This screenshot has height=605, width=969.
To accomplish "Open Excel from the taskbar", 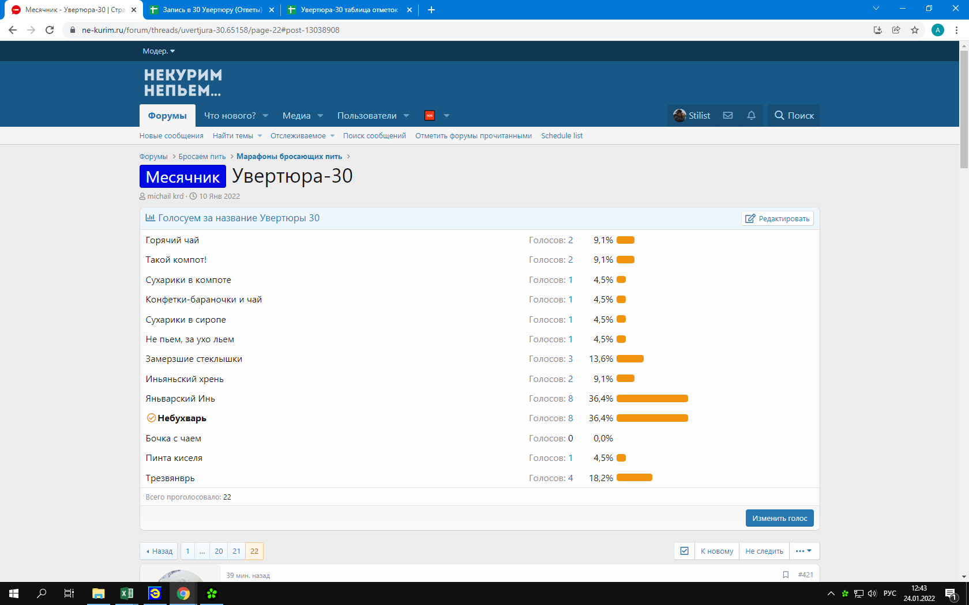I will coord(127,593).
